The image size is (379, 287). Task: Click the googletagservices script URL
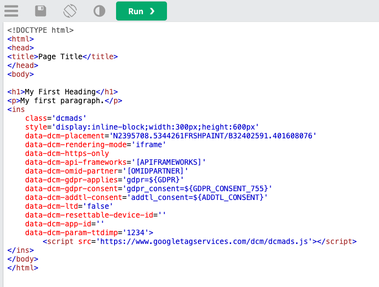(x=204, y=242)
